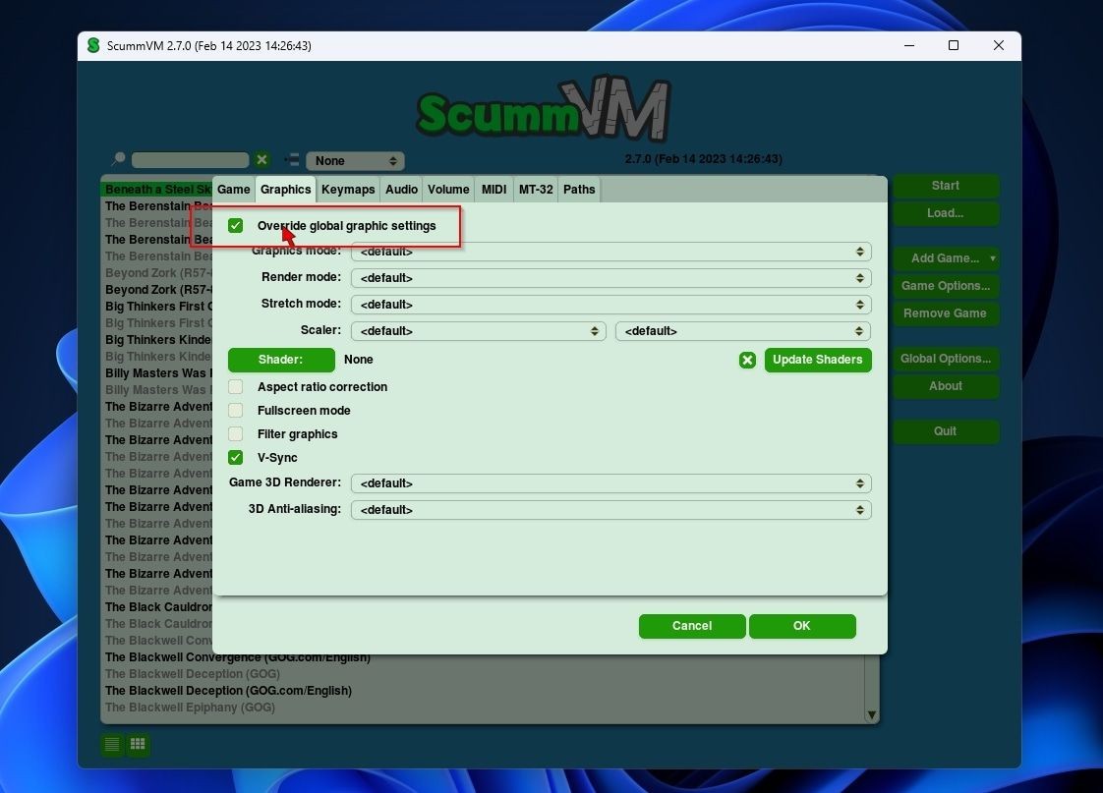Click the magnifier search icon
The width and height of the screenshot is (1103, 793).
(118, 159)
